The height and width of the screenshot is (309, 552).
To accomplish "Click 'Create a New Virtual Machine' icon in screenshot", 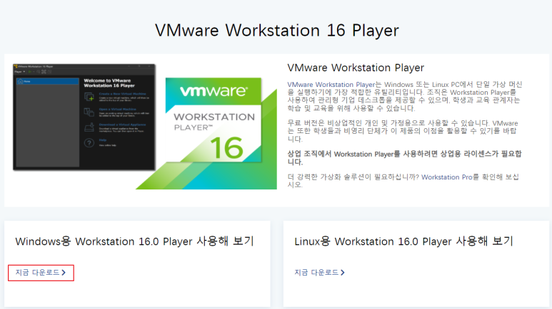I will pyautogui.click(x=89, y=97).
